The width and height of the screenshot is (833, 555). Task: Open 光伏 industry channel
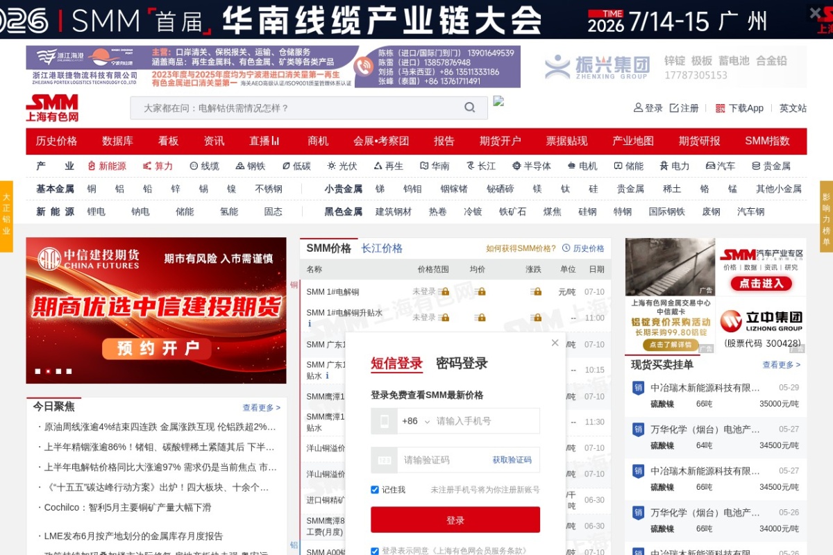[x=342, y=166]
